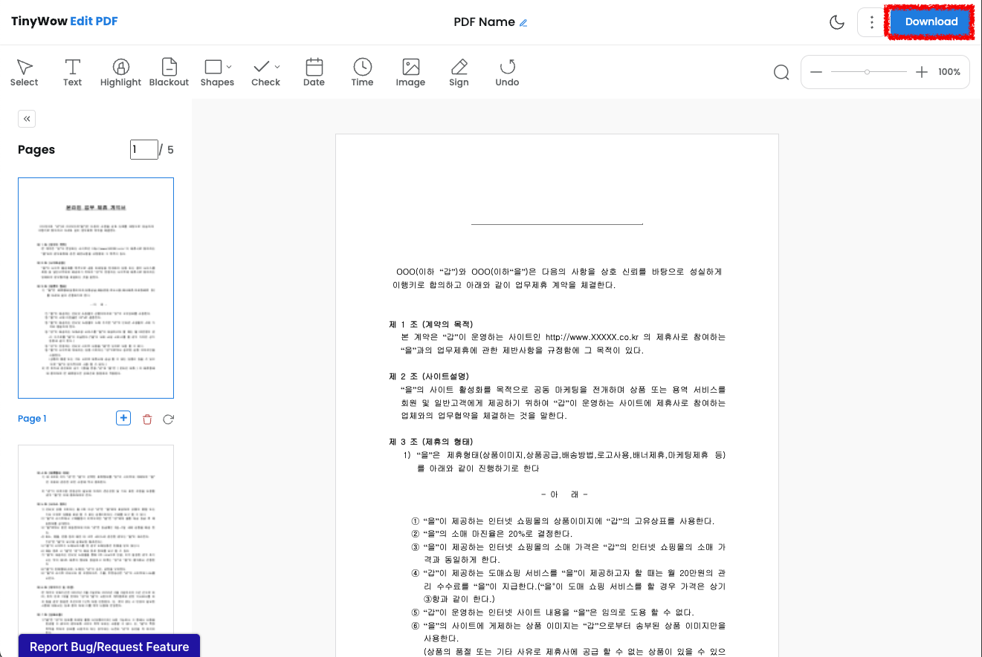The height and width of the screenshot is (657, 982).
Task: Open the Image insert tool
Action: coord(410,72)
